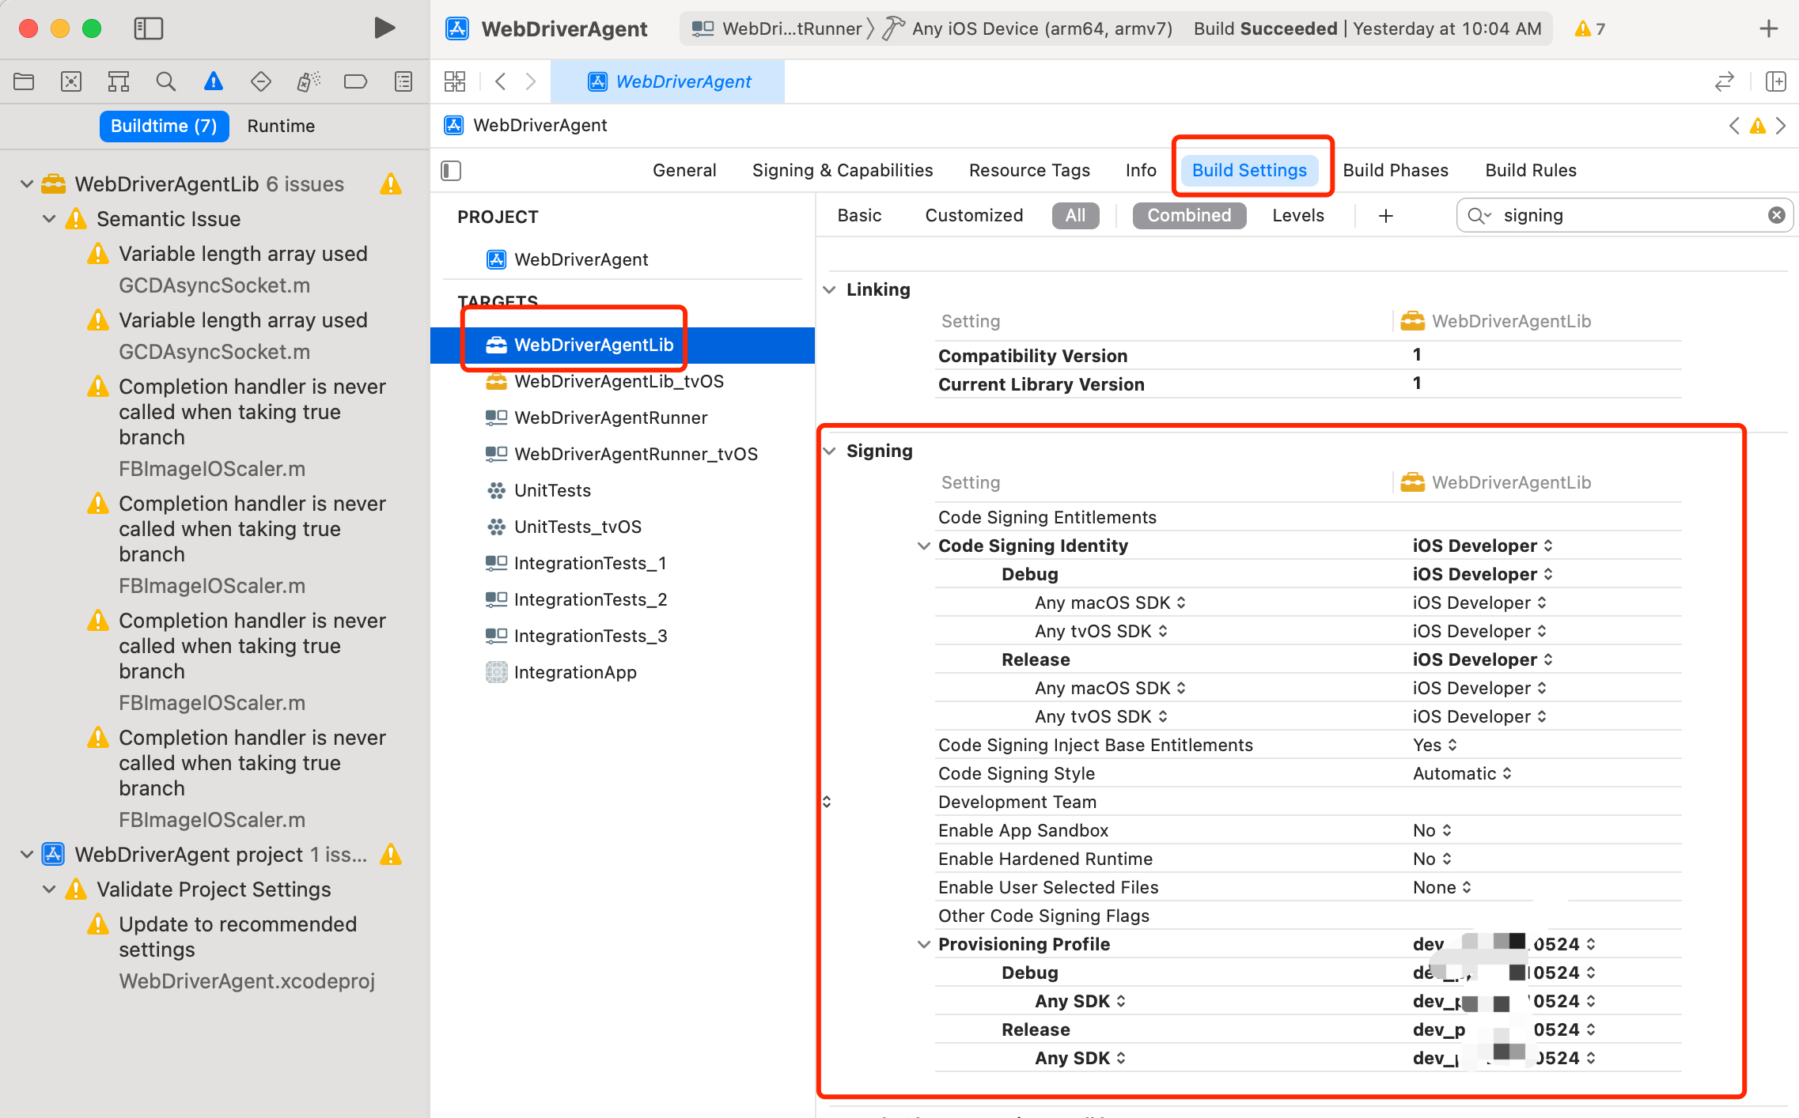Open the Project navigator folder icon
The width and height of the screenshot is (1799, 1118).
(24, 81)
